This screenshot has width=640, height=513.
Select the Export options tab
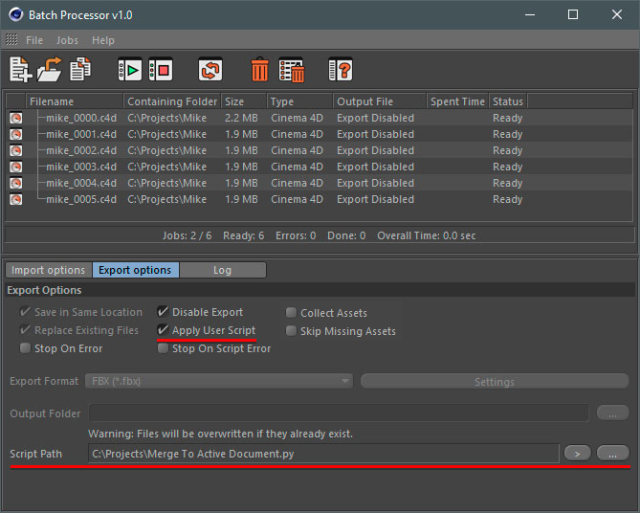pos(136,270)
